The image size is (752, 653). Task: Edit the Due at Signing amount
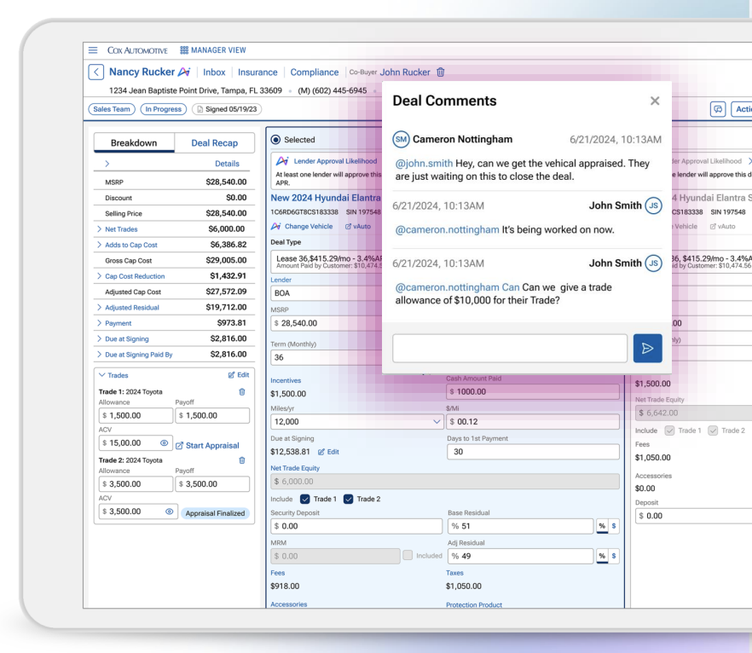point(328,452)
